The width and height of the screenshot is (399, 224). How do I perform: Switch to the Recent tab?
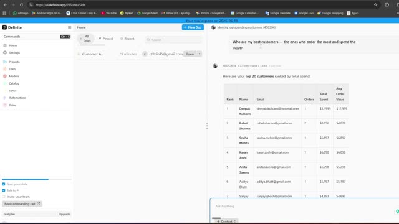click(x=127, y=39)
